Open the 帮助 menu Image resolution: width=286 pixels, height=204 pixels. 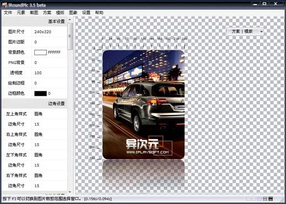tap(99, 12)
